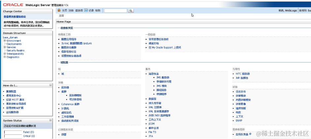Click Critical (0) in System Status
Screen dimensions: 311x139
(29, 136)
